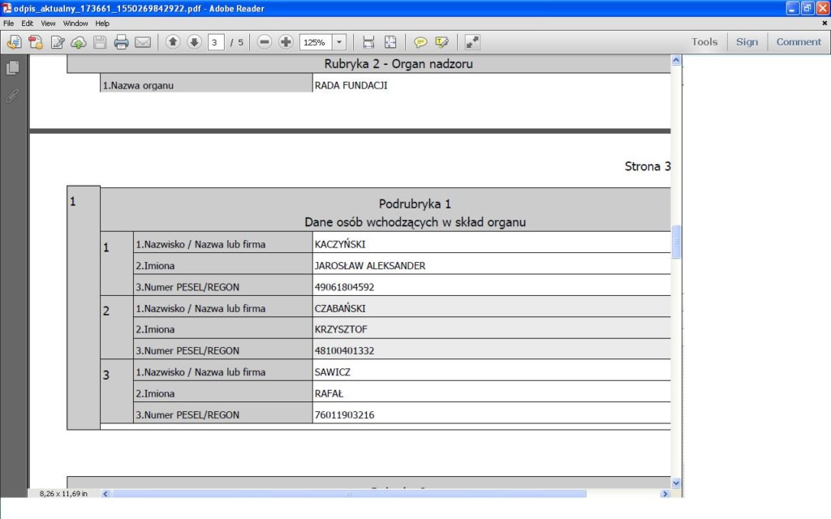Click the page number input field
831x519 pixels.
click(216, 42)
